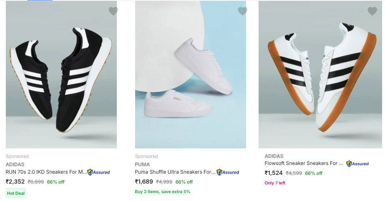Click the Hot Deal tag
Screen dimensions: 385x201
[16, 193]
